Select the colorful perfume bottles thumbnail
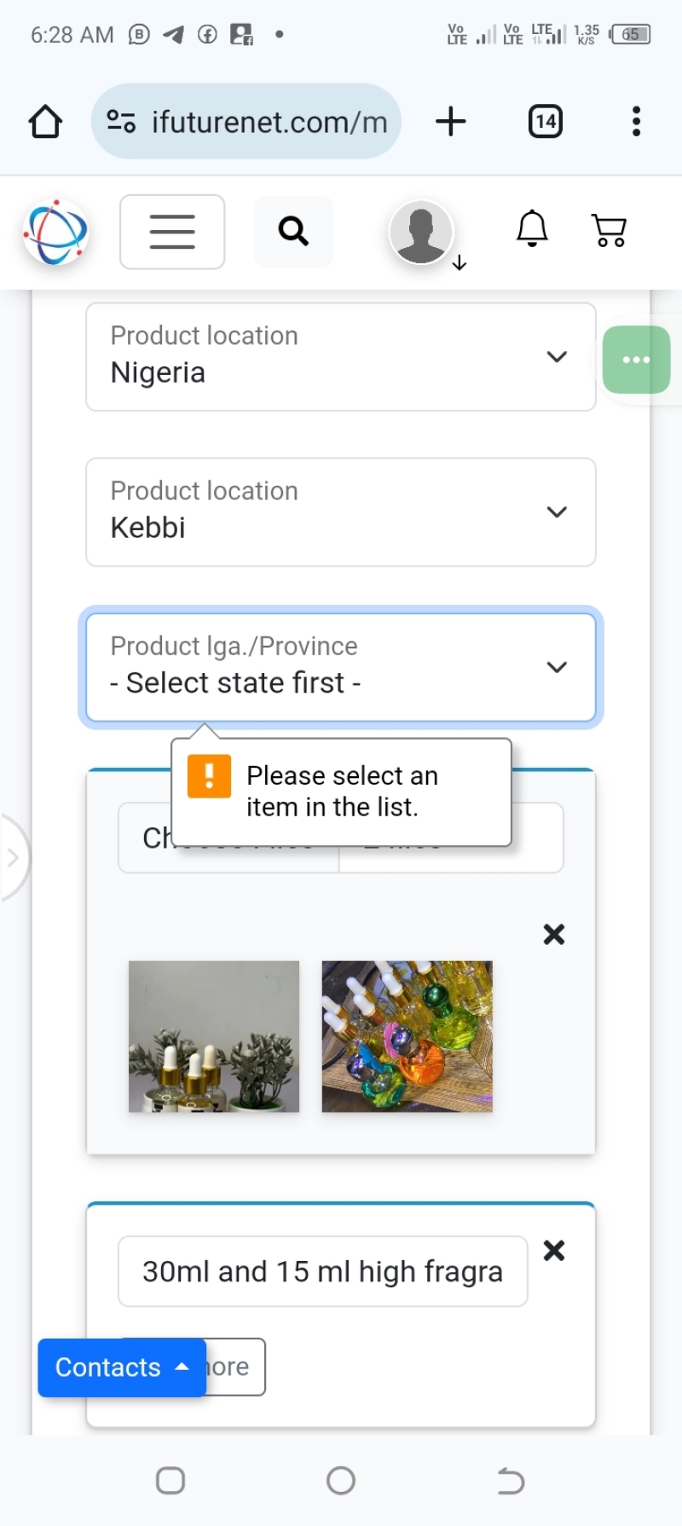Viewport: 682px width, 1526px height. tap(407, 1036)
